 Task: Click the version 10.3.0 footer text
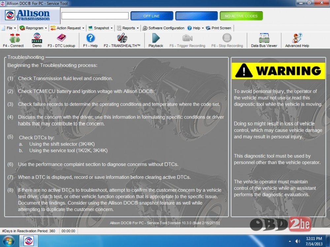coord(165,223)
